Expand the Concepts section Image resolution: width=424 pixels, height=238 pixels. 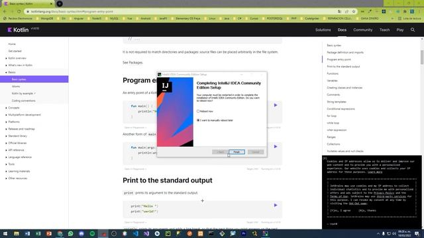[13, 108]
